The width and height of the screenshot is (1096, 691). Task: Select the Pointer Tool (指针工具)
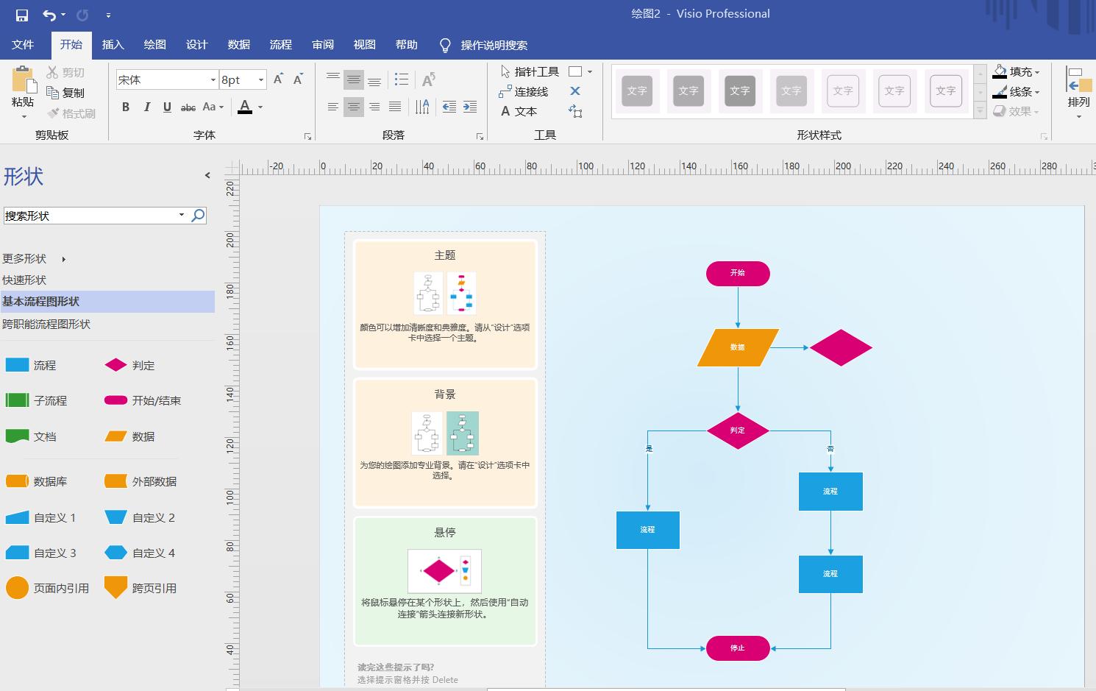point(530,71)
